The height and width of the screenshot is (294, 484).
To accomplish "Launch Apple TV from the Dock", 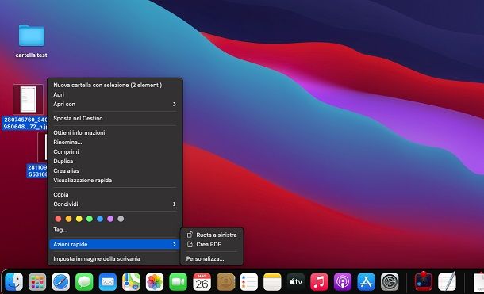I will pyautogui.click(x=296, y=281).
